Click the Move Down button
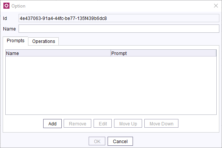The image size is (222, 148). [x=161, y=124]
